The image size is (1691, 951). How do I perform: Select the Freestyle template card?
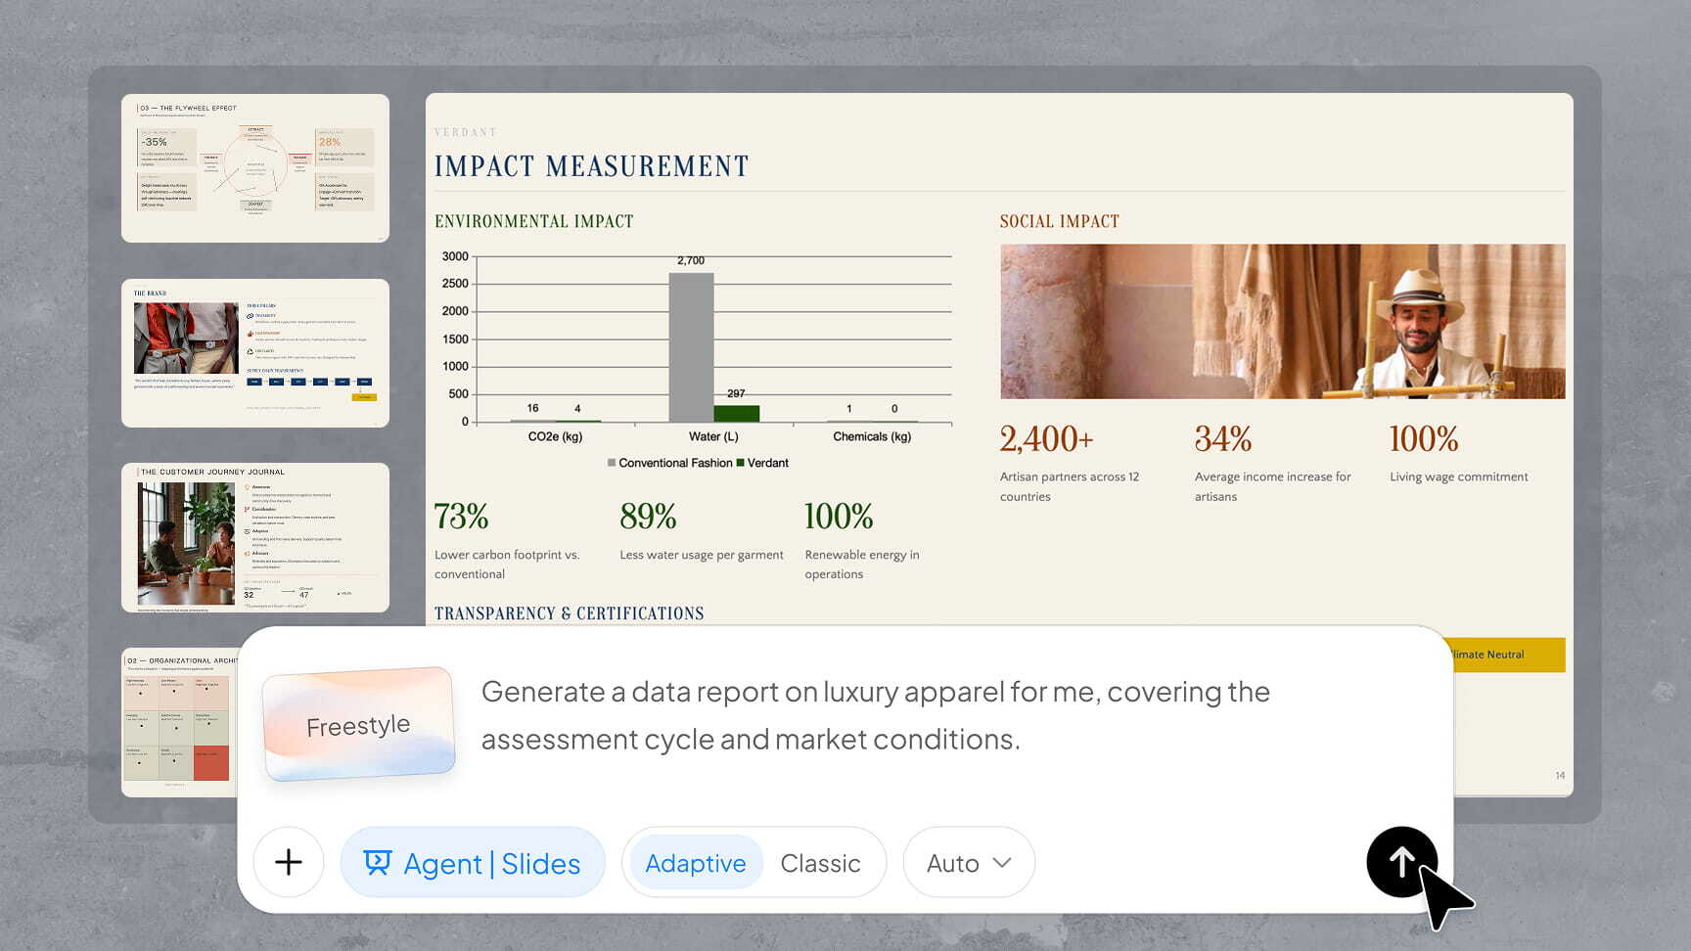click(358, 725)
